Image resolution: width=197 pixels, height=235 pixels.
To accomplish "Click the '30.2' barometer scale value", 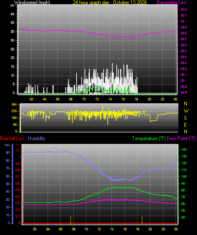I will point(183,9).
